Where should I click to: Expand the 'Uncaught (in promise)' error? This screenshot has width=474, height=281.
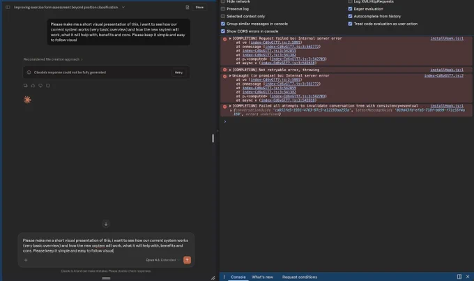[230, 75]
